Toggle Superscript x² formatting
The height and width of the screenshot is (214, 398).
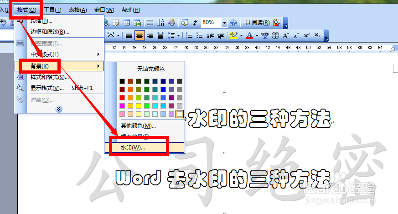(307, 35)
